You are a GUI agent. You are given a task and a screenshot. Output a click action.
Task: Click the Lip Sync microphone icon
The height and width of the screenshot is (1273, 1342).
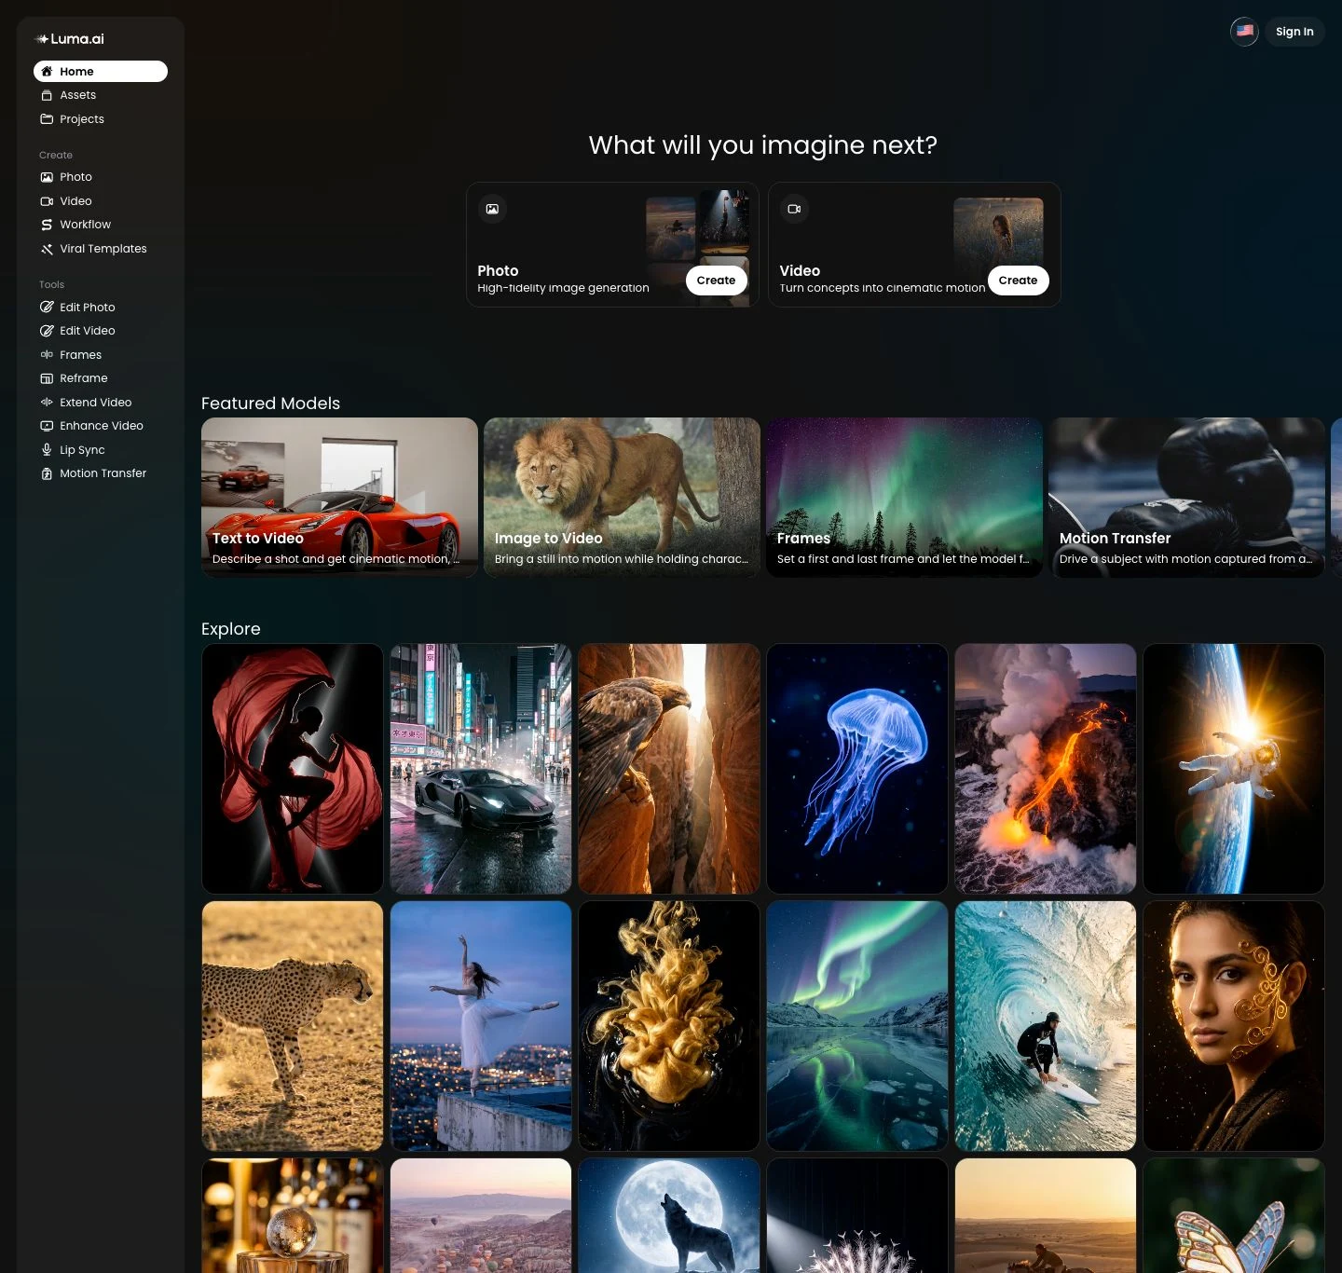[x=47, y=450]
